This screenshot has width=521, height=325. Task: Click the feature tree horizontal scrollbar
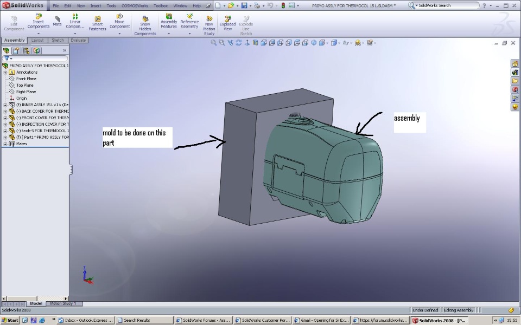point(35,298)
